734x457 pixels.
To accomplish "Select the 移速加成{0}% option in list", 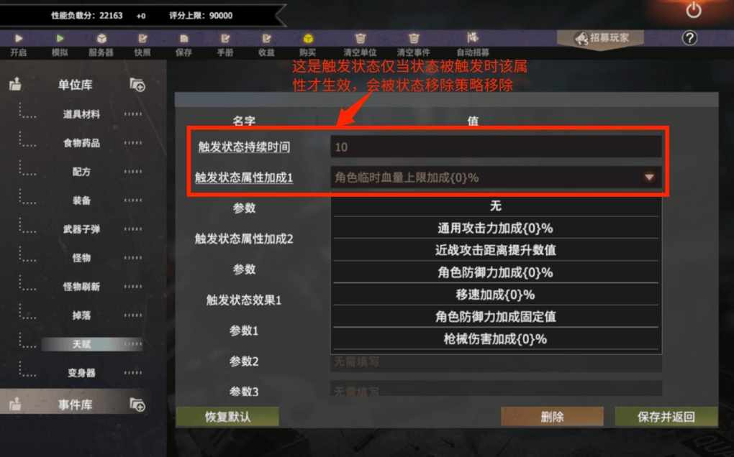I will [x=495, y=295].
